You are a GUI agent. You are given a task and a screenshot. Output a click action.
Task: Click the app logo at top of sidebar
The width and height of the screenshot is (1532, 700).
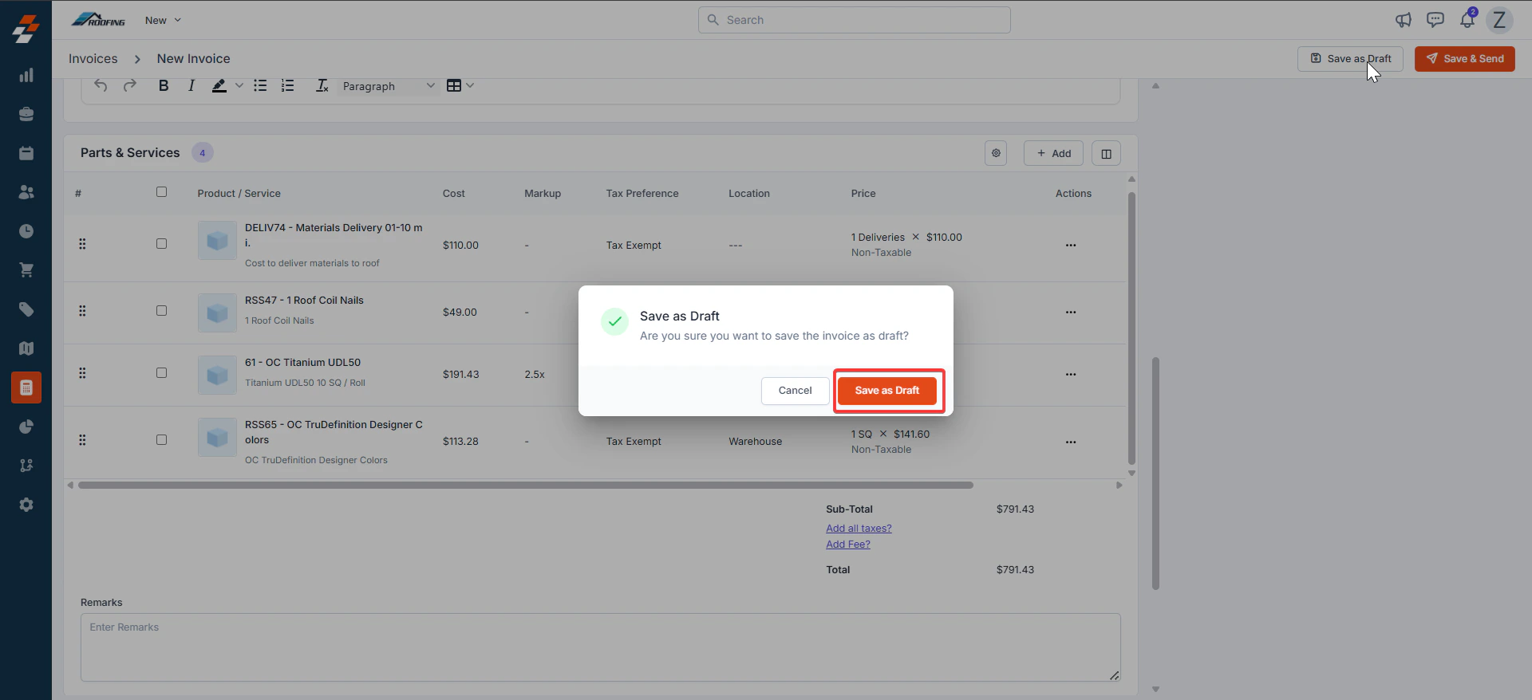pyautogui.click(x=26, y=29)
